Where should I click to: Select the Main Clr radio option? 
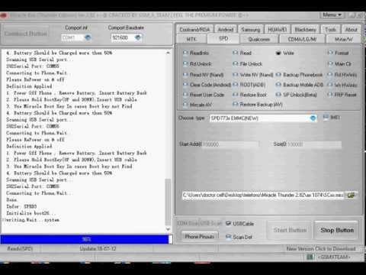[340, 64]
